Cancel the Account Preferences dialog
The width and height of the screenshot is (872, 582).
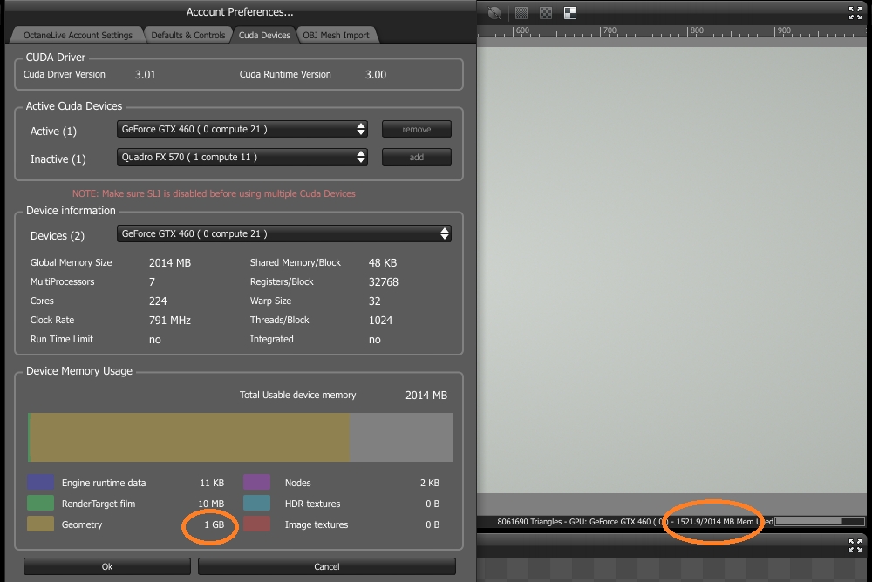(x=326, y=566)
